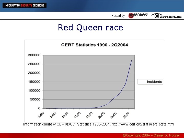Click the y-axis label 50000

[x=35, y=99]
